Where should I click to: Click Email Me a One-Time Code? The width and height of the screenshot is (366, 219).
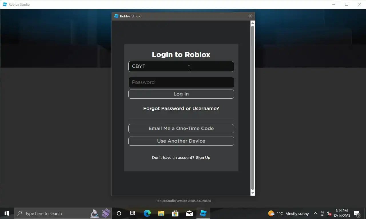click(x=181, y=129)
